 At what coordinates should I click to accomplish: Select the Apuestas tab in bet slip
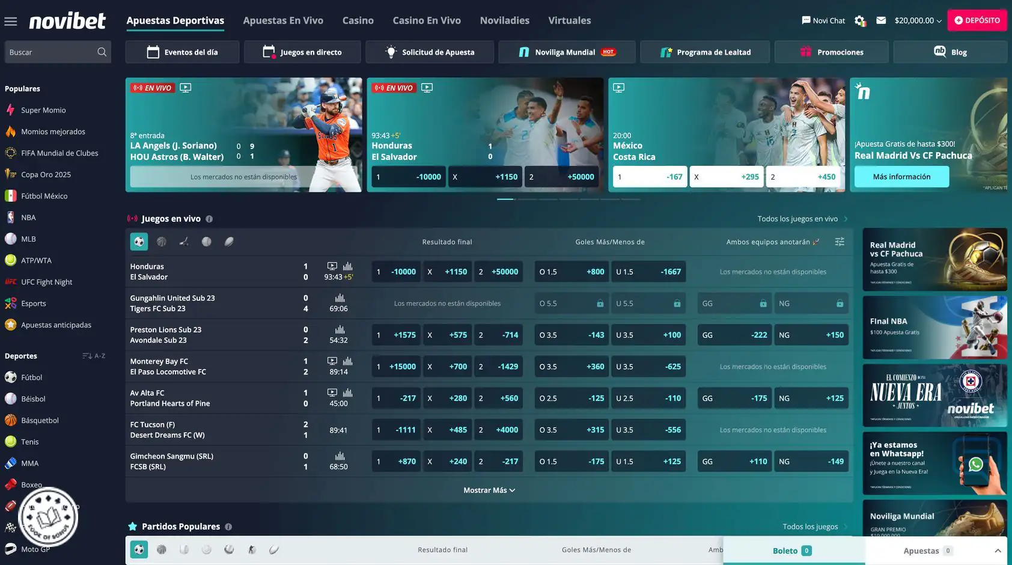tap(927, 551)
